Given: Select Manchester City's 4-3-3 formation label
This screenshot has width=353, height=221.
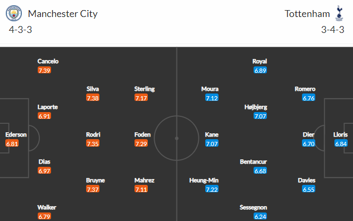Looking at the screenshot, I should pyautogui.click(x=21, y=30).
